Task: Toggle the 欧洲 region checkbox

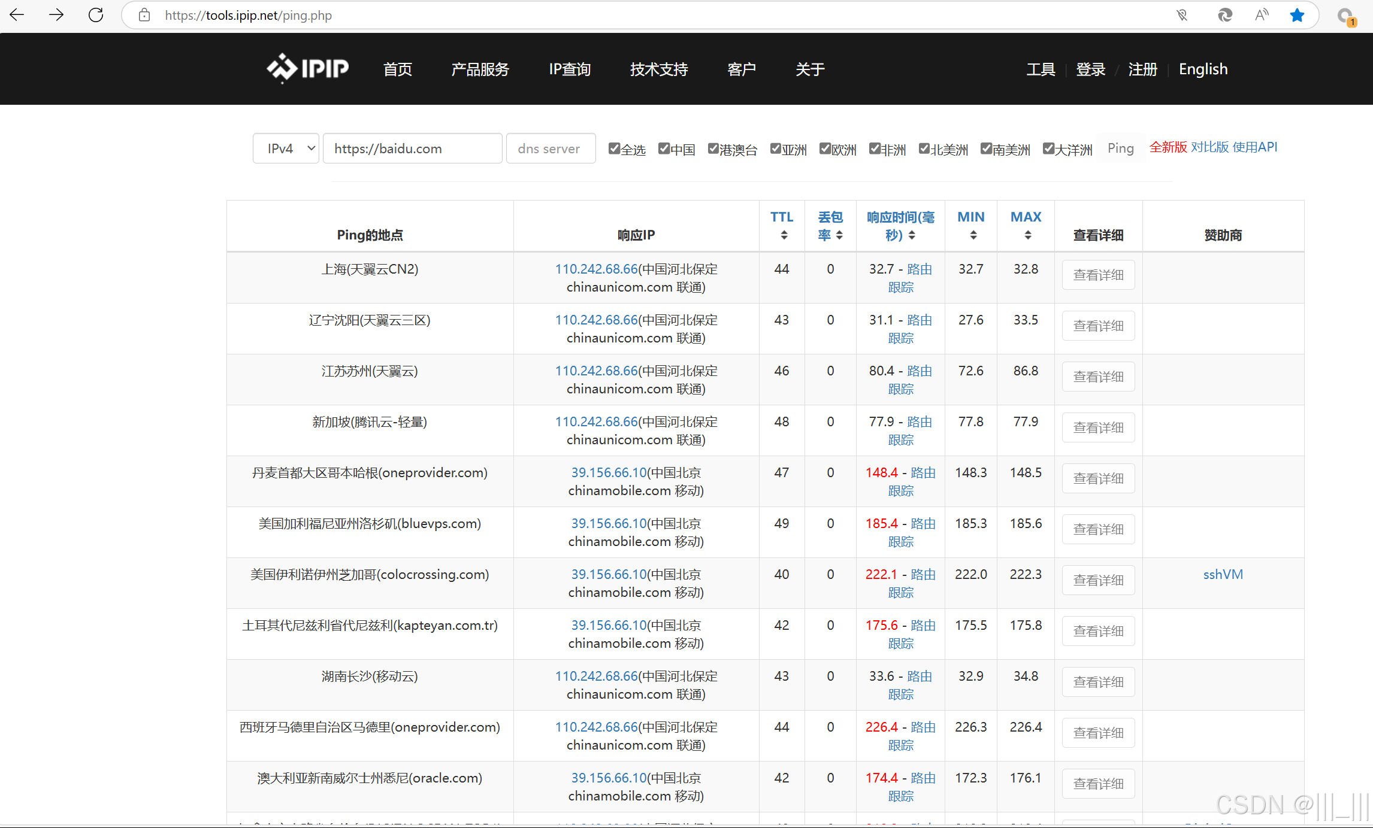Action: click(x=825, y=148)
